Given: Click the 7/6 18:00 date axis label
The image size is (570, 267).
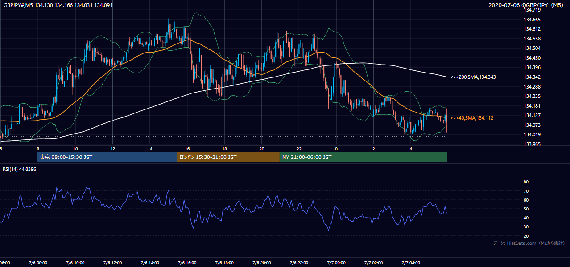Looking at the screenshot, I should [224, 263].
